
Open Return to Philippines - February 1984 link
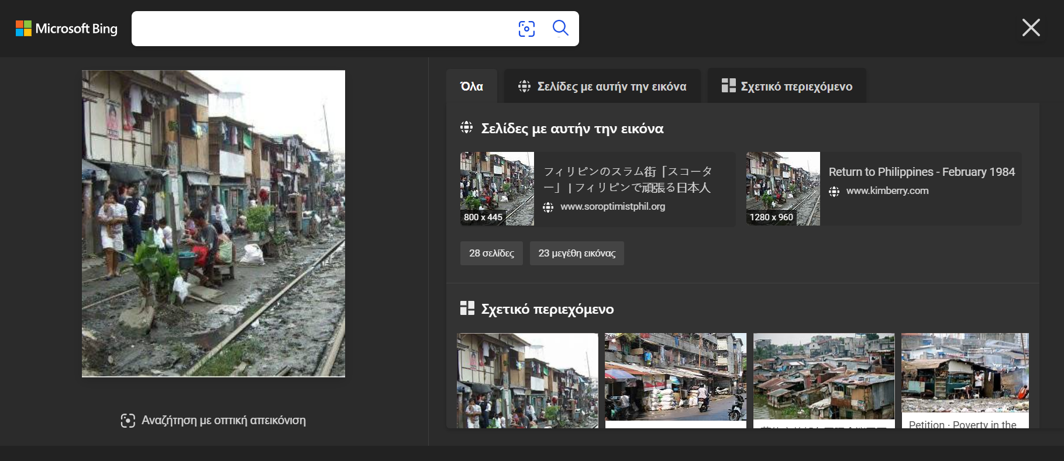tap(921, 172)
